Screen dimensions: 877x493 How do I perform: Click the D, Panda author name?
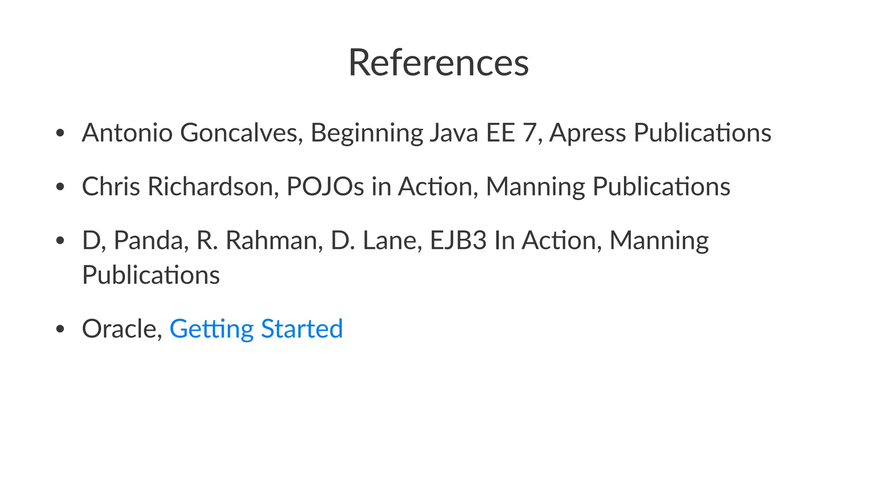pyautogui.click(x=133, y=241)
